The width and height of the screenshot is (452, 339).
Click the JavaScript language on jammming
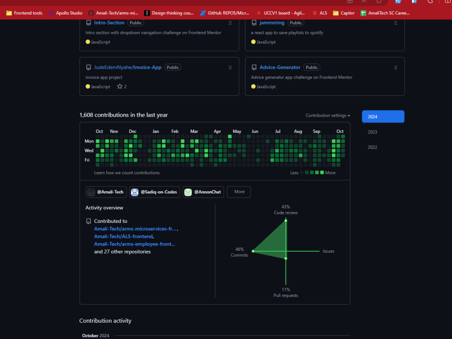263,42
